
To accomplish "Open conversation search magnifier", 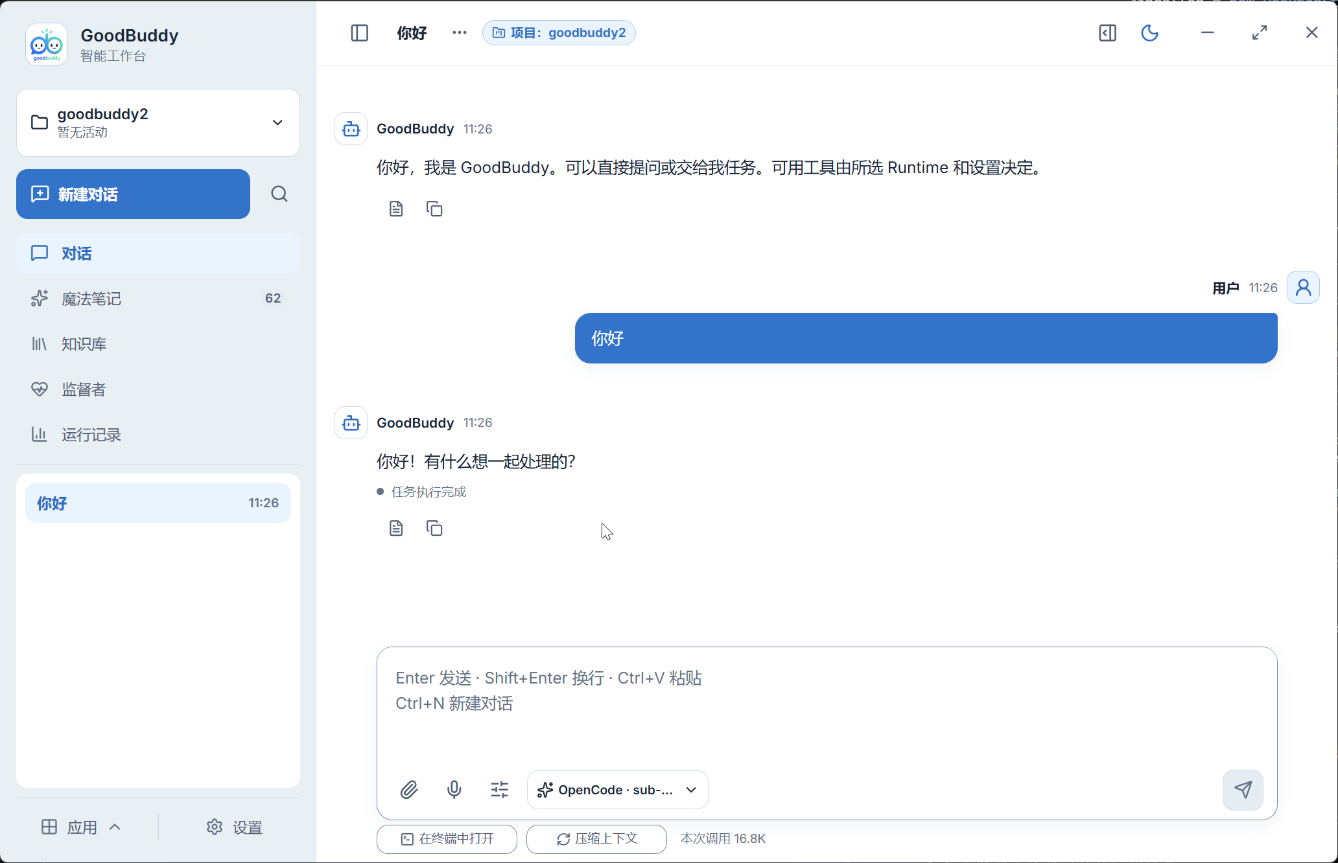I will (x=279, y=194).
